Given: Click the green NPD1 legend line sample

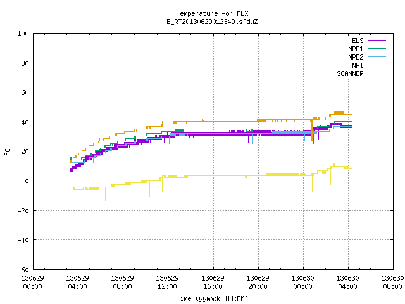Looking at the screenshot, I should point(377,49).
